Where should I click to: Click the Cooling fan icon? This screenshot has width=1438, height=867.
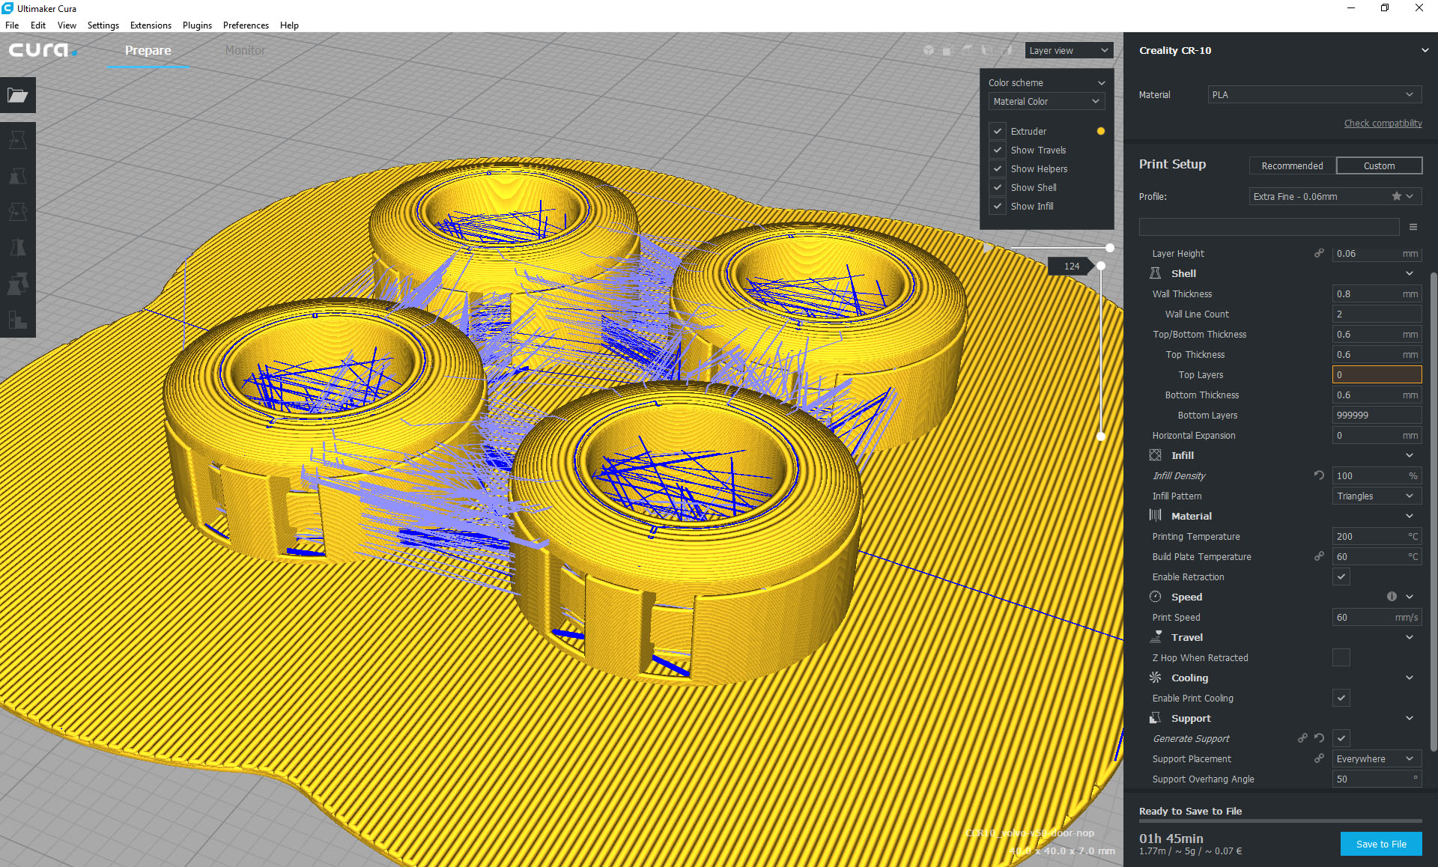point(1156,678)
